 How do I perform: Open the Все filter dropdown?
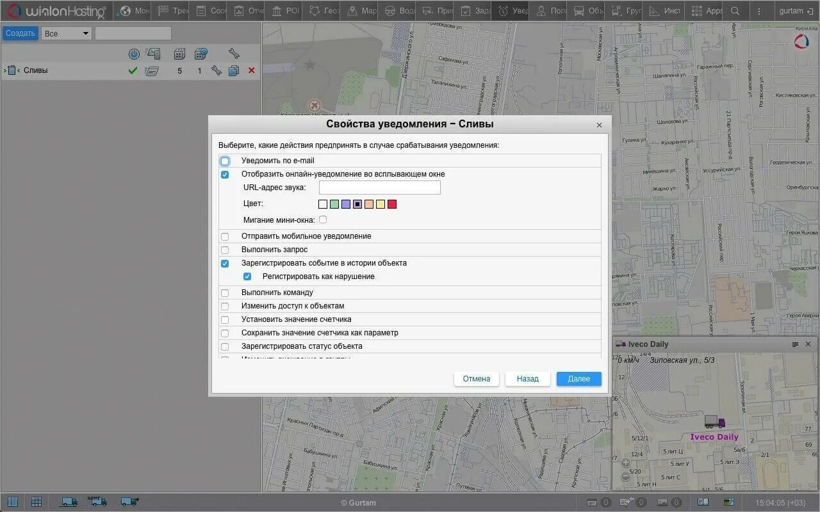(x=67, y=33)
